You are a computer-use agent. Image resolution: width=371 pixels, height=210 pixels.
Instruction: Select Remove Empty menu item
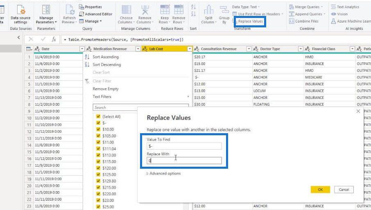tap(106, 89)
